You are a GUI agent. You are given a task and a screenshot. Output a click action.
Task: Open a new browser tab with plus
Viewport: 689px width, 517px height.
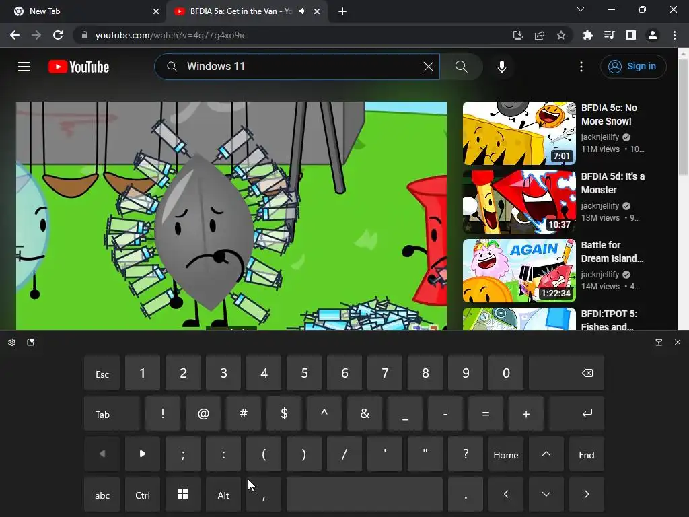point(342,12)
